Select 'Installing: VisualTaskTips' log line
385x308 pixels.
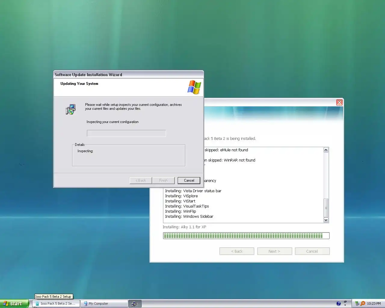(x=187, y=206)
